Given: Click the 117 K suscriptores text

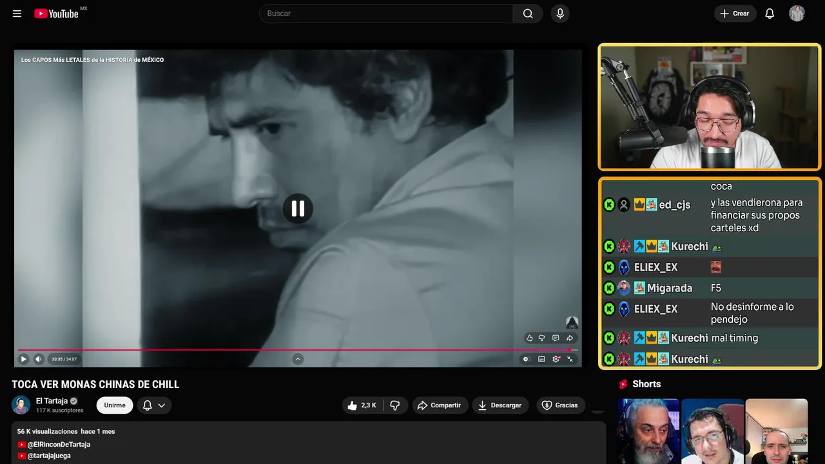Looking at the screenshot, I should tap(60, 411).
